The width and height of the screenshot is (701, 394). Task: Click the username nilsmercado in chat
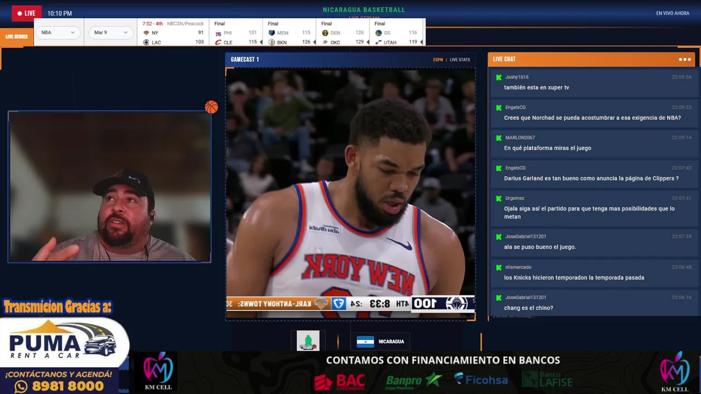pyautogui.click(x=518, y=267)
